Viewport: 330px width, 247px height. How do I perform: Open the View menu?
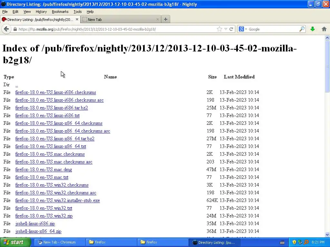click(27, 12)
